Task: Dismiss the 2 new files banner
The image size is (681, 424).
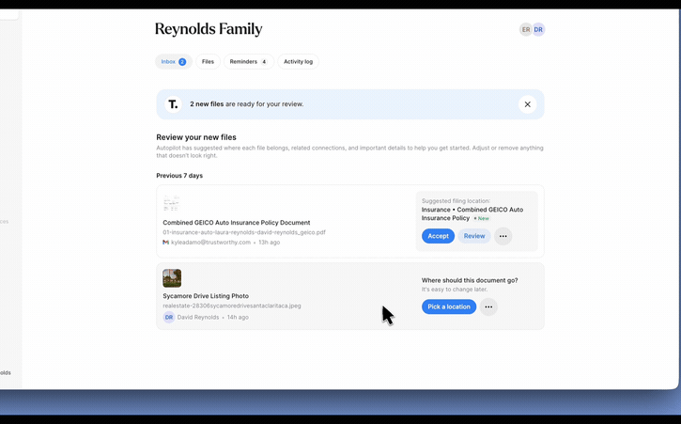Action: [x=527, y=104]
